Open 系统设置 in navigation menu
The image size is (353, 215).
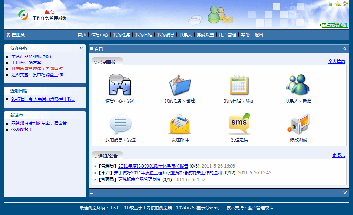click(206, 35)
